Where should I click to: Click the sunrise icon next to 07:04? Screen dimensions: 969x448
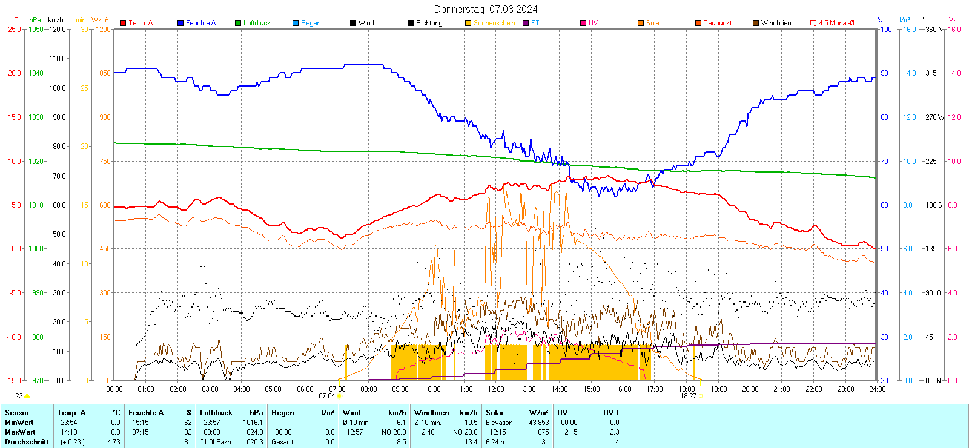click(x=339, y=396)
